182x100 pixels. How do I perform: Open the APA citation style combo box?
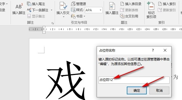[x=94, y=10]
